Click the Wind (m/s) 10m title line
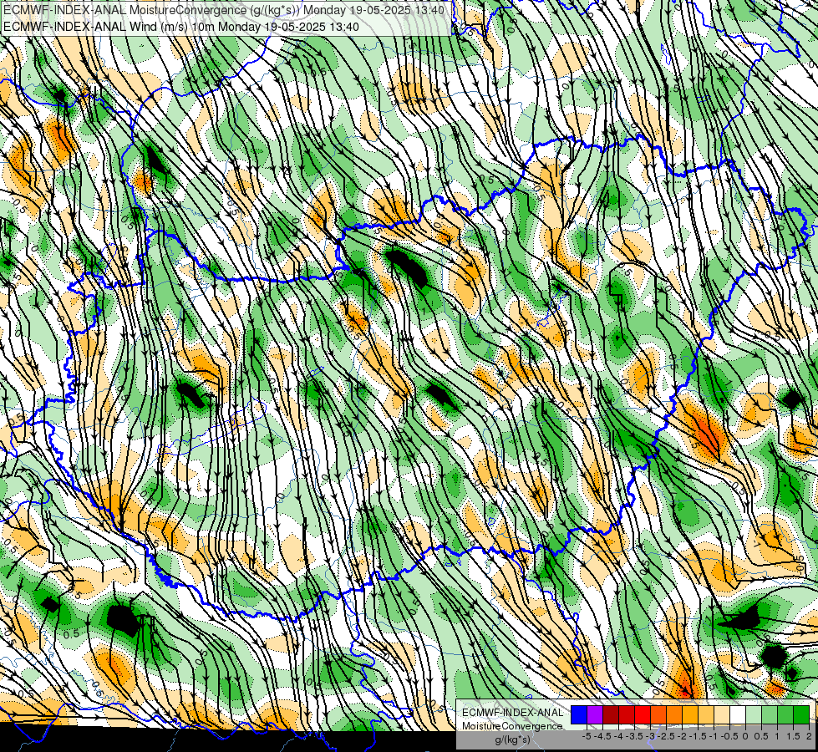The width and height of the screenshot is (818, 752). point(181,26)
